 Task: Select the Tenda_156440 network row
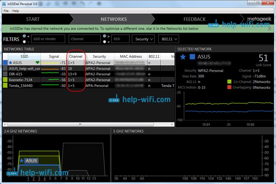(x=89, y=85)
